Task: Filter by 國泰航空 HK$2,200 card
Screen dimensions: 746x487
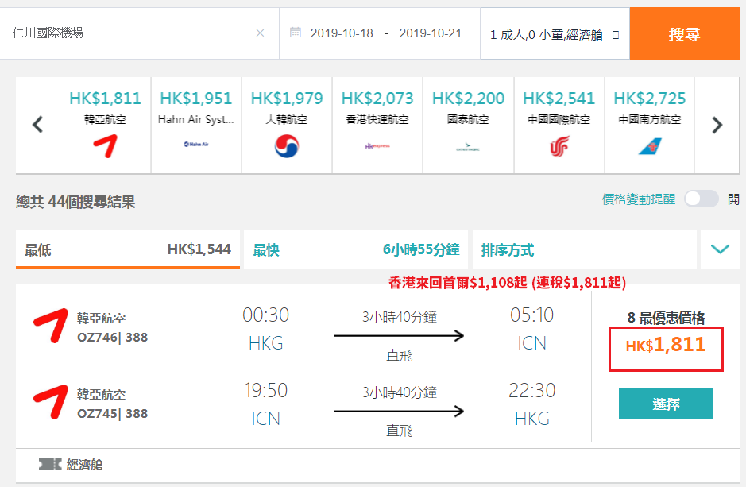Action: tap(468, 125)
